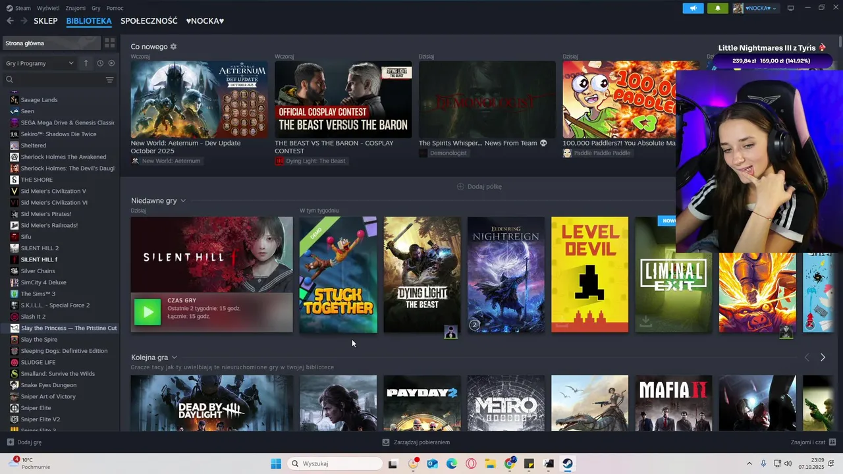This screenshot has height=474, width=843.
Task: Expand the Kolejna gra shelf menu
Action: (175, 357)
